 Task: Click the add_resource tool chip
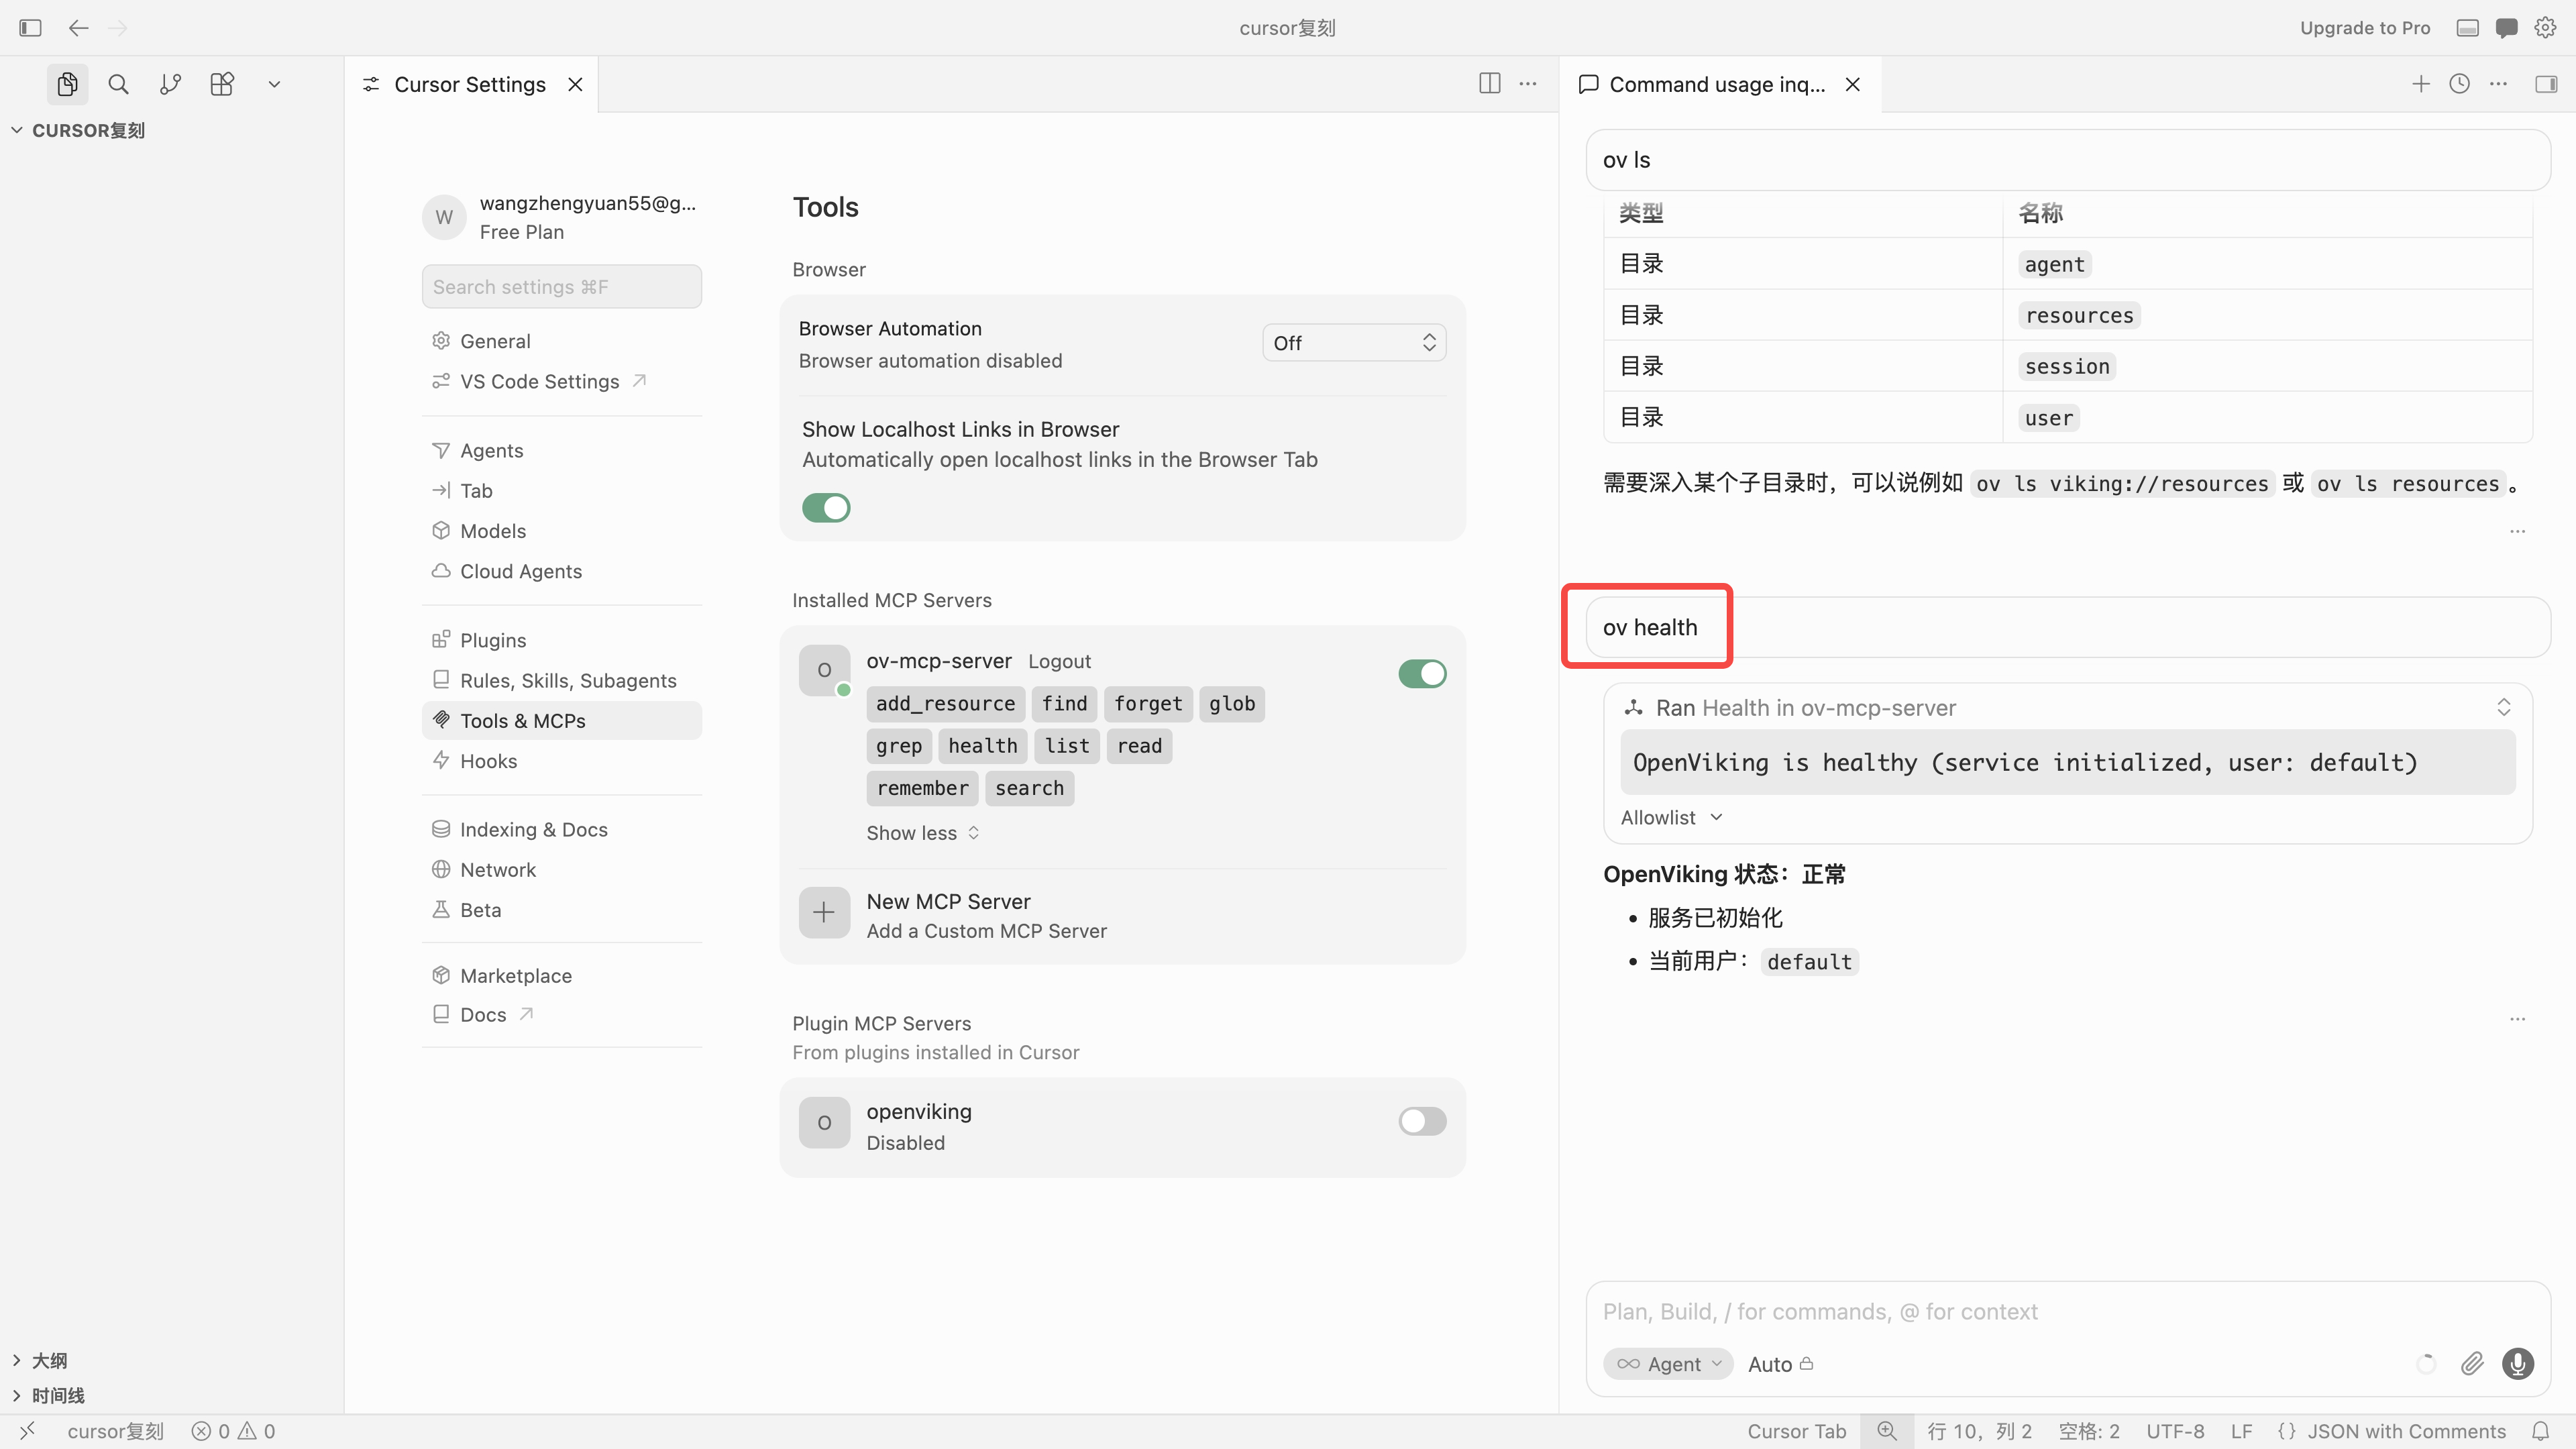[x=945, y=703]
